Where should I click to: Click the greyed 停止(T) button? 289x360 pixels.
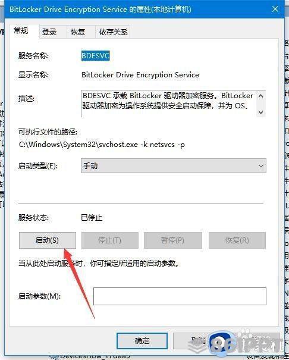(x=110, y=240)
